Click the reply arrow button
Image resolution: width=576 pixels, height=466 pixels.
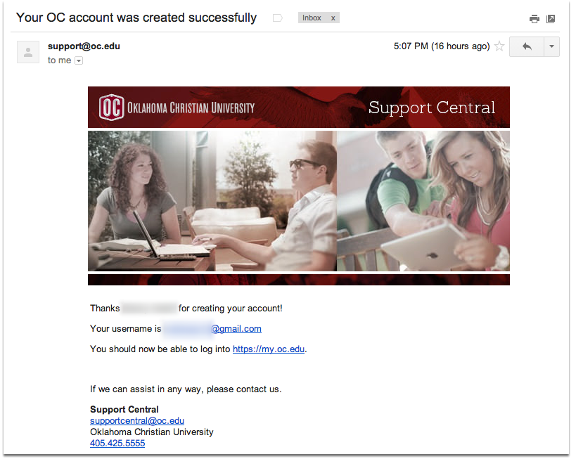coord(526,46)
